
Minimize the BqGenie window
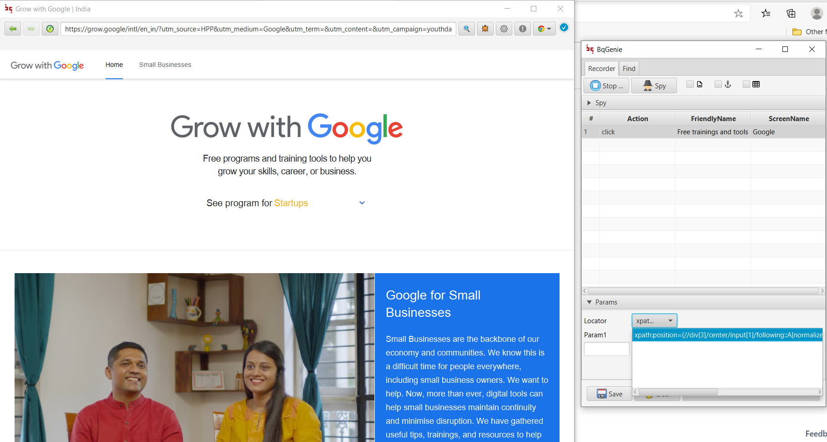759,49
